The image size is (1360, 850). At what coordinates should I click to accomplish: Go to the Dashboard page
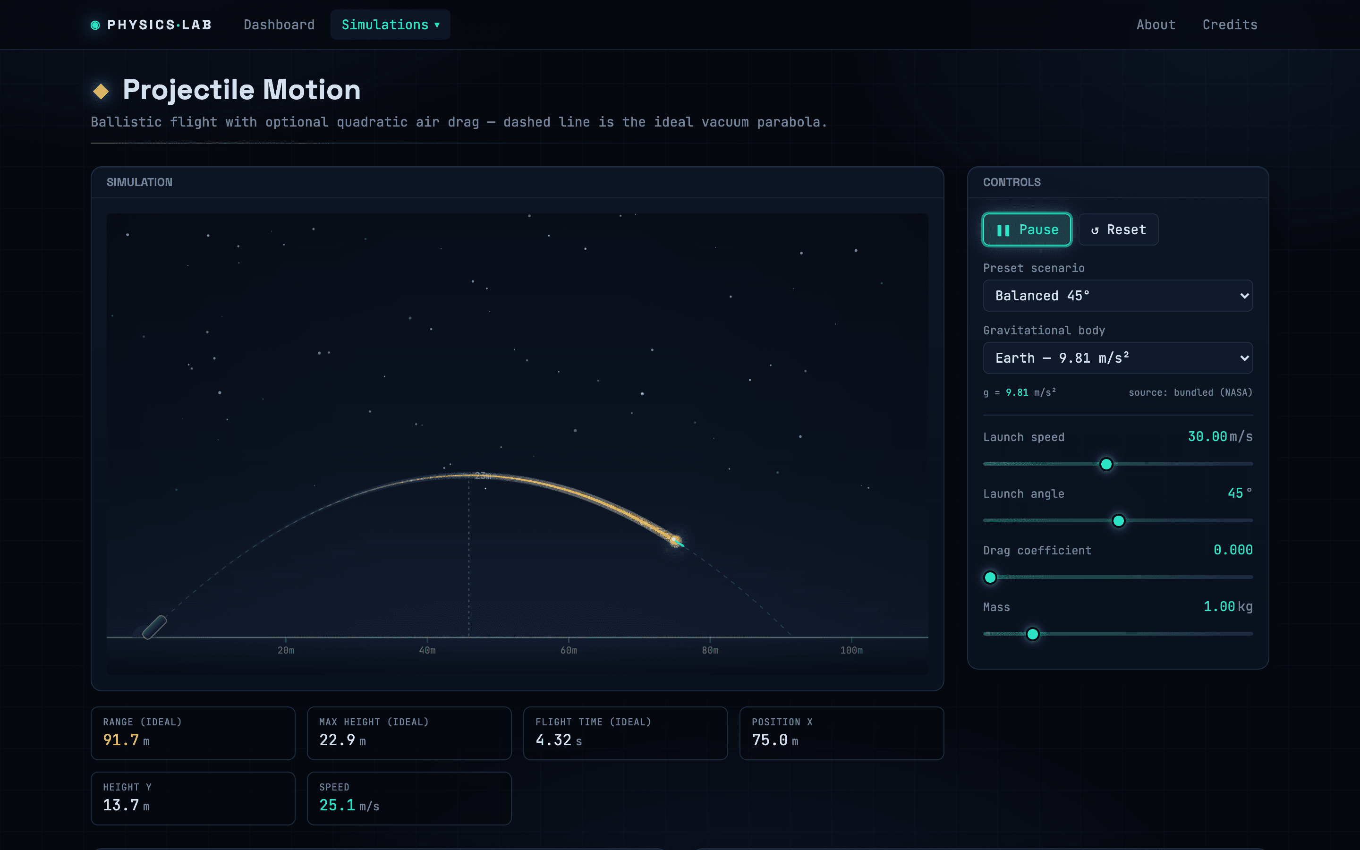point(279,25)
